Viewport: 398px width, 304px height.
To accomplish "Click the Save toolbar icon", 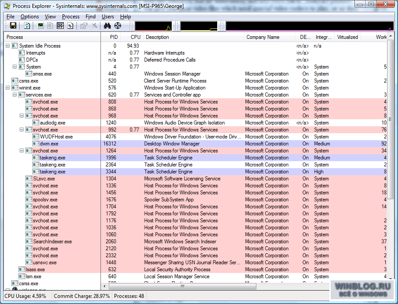I will pyautogui.click(x=13, y=26).
